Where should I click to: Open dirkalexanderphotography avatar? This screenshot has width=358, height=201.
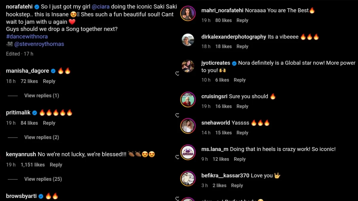pos(188,40)
